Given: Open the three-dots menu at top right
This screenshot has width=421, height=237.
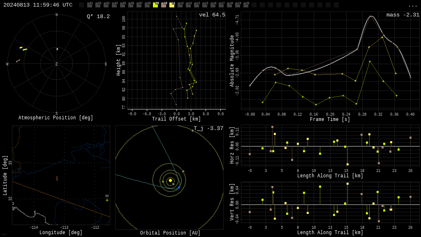Looking at the screenshot, I should tap(412, 6).
